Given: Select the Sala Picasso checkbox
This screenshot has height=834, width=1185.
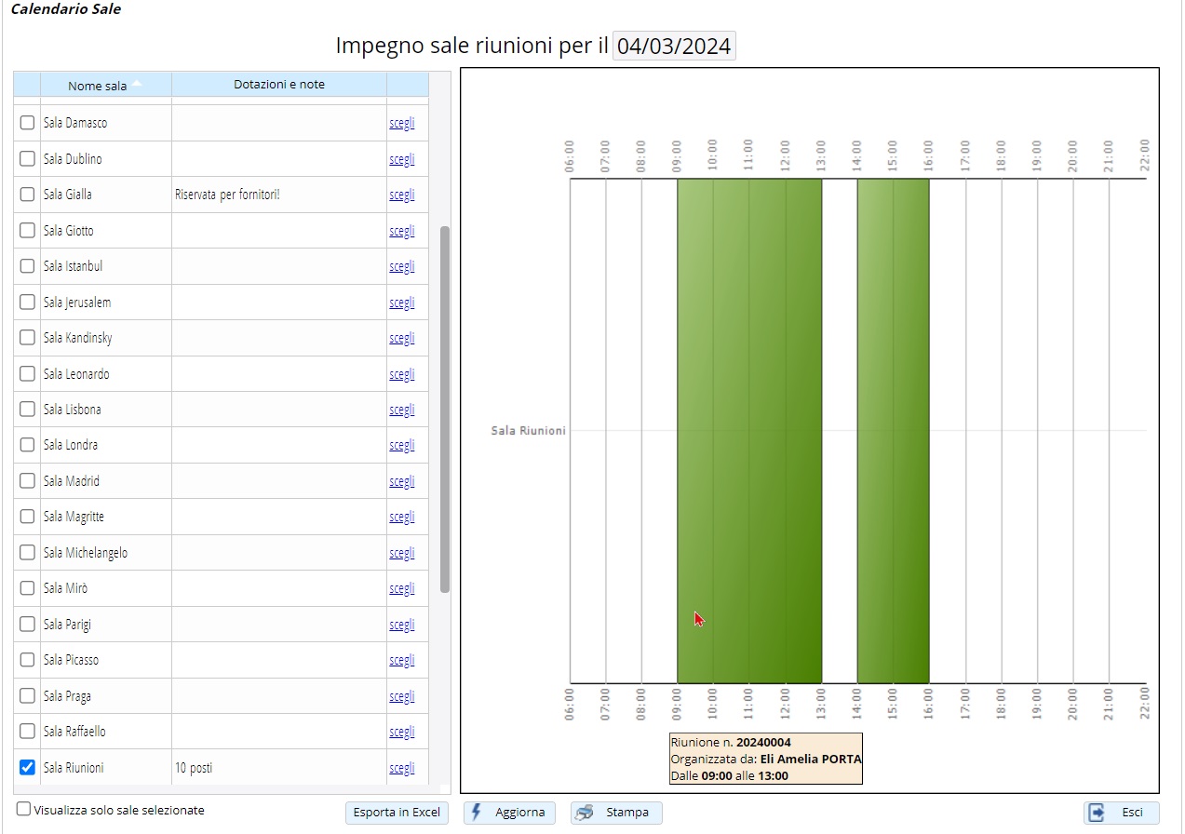Looking at the screenshot, I should click(x=28, y=660).
